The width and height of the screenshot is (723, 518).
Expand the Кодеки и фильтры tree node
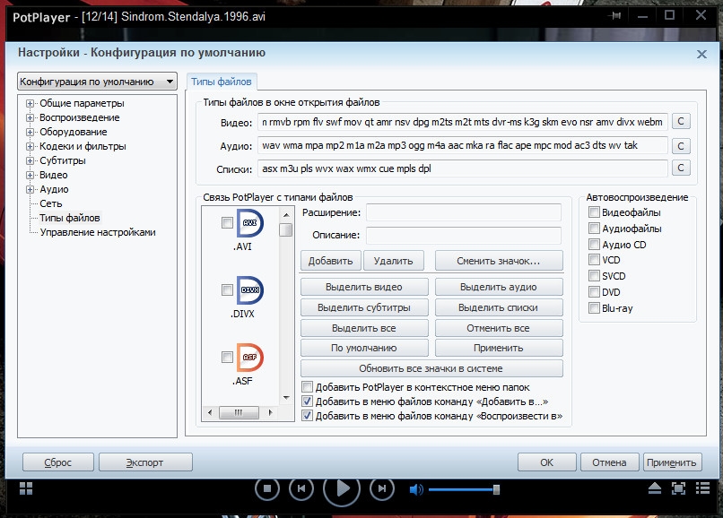tap(30, 146)
